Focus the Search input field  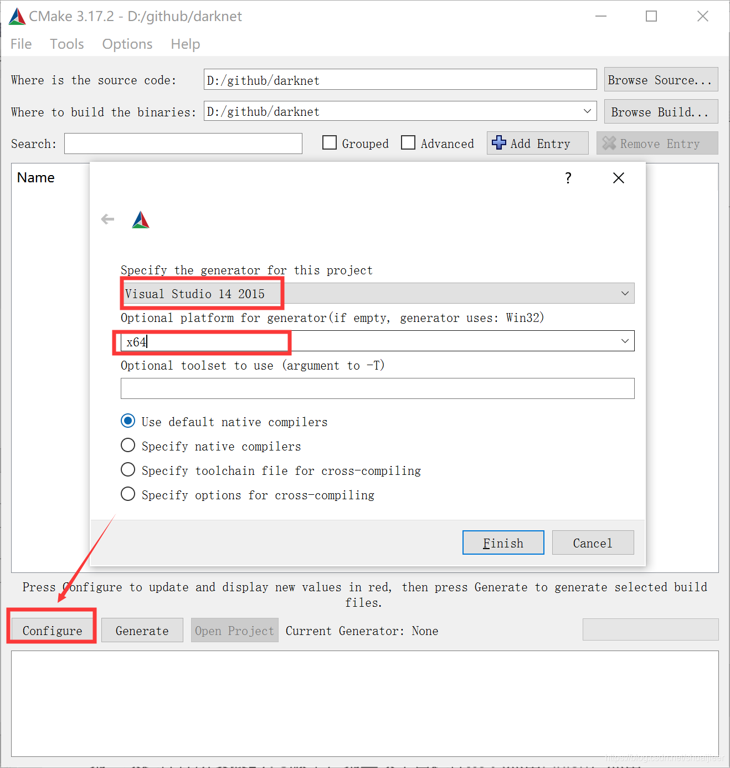(183, 144)
